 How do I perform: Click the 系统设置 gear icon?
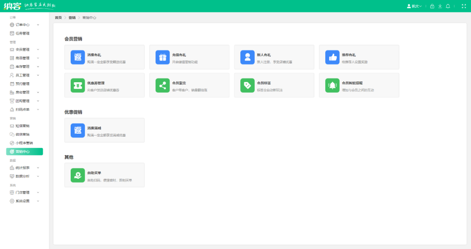pyautogui.click(x=12, y=201)
